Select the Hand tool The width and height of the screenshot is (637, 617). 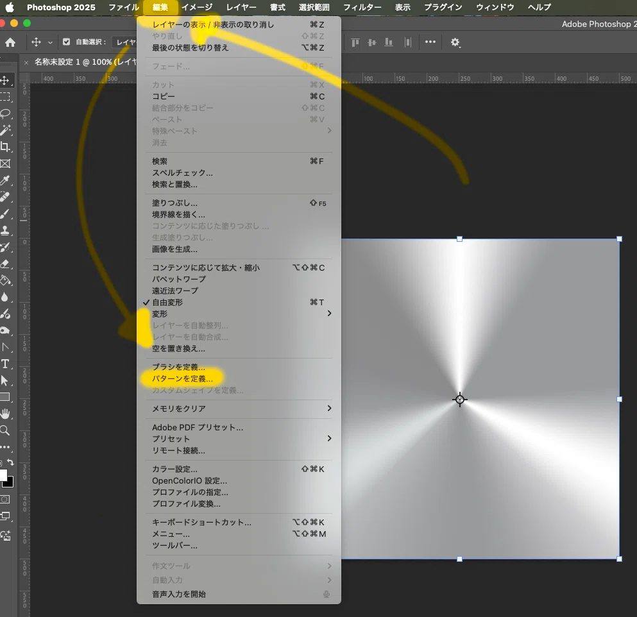5,414
